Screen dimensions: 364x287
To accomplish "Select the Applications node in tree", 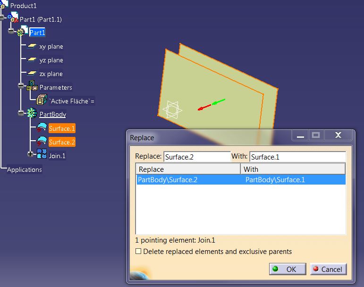I will tap(25, 169).
